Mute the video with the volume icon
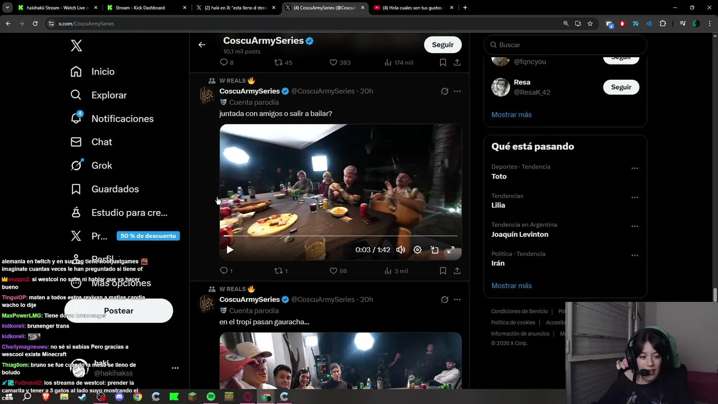 401,250
